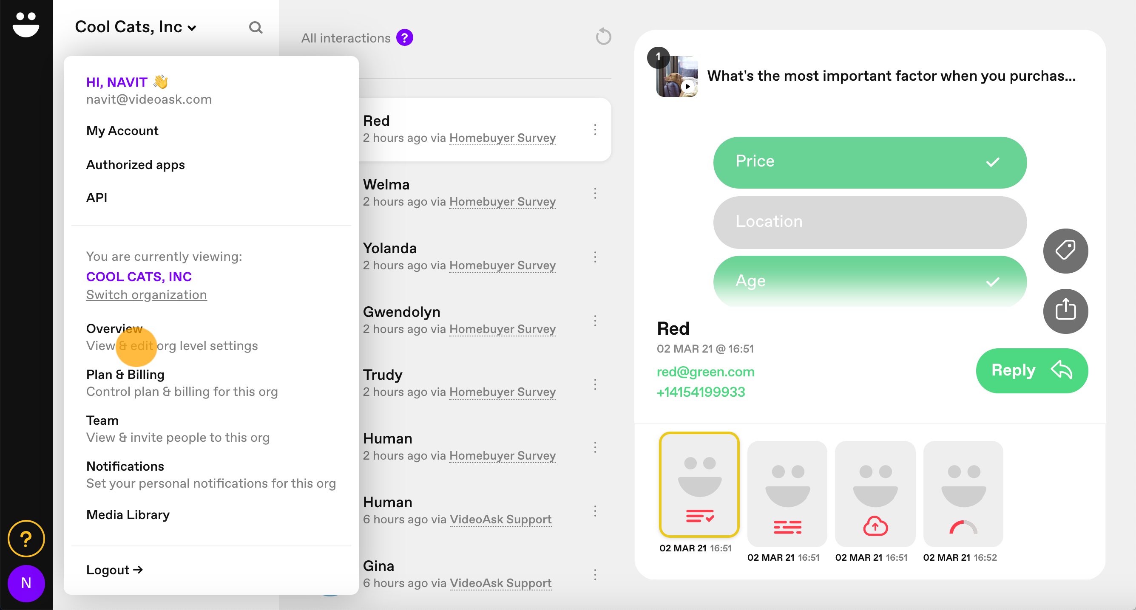Image resolution: width=1136 pixels, height=610 pixels.
Task: Click the purple All interactions help icon
Action: click(404, 38)
